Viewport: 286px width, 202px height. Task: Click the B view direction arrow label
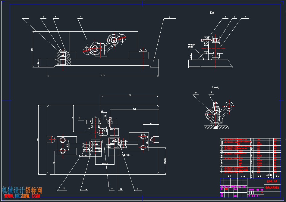pyautogui.click(x=80, y=118)
